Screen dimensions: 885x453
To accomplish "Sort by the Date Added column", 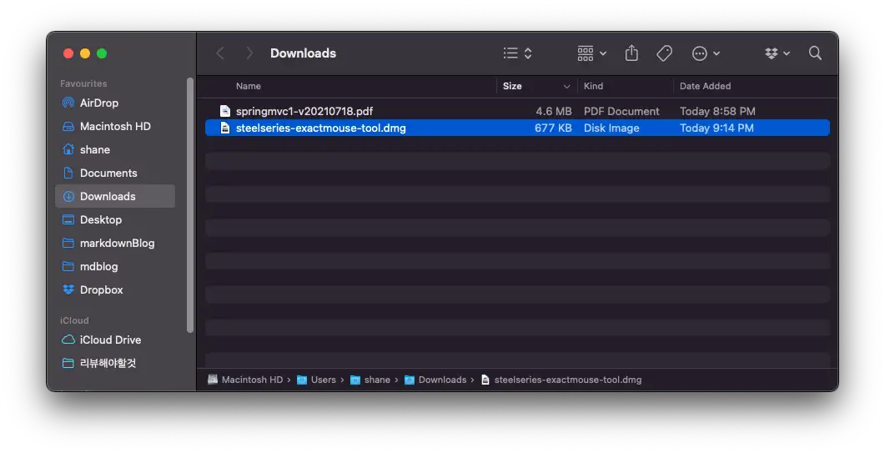I will tap(705, 86).
